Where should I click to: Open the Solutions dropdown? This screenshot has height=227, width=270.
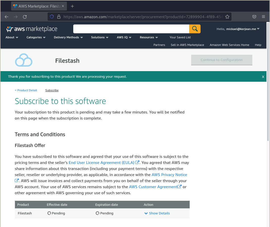100,37
